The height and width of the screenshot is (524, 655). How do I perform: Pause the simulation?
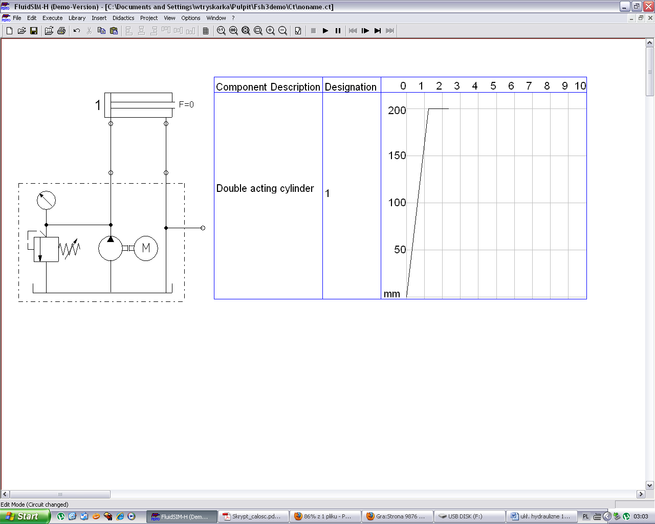(x=338, y=31)
